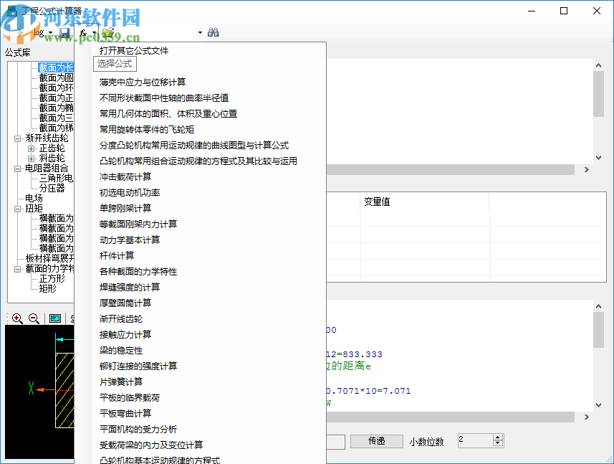Open the fx dropdown arrow
Viewport: 614px width, 464px height.
94,33
